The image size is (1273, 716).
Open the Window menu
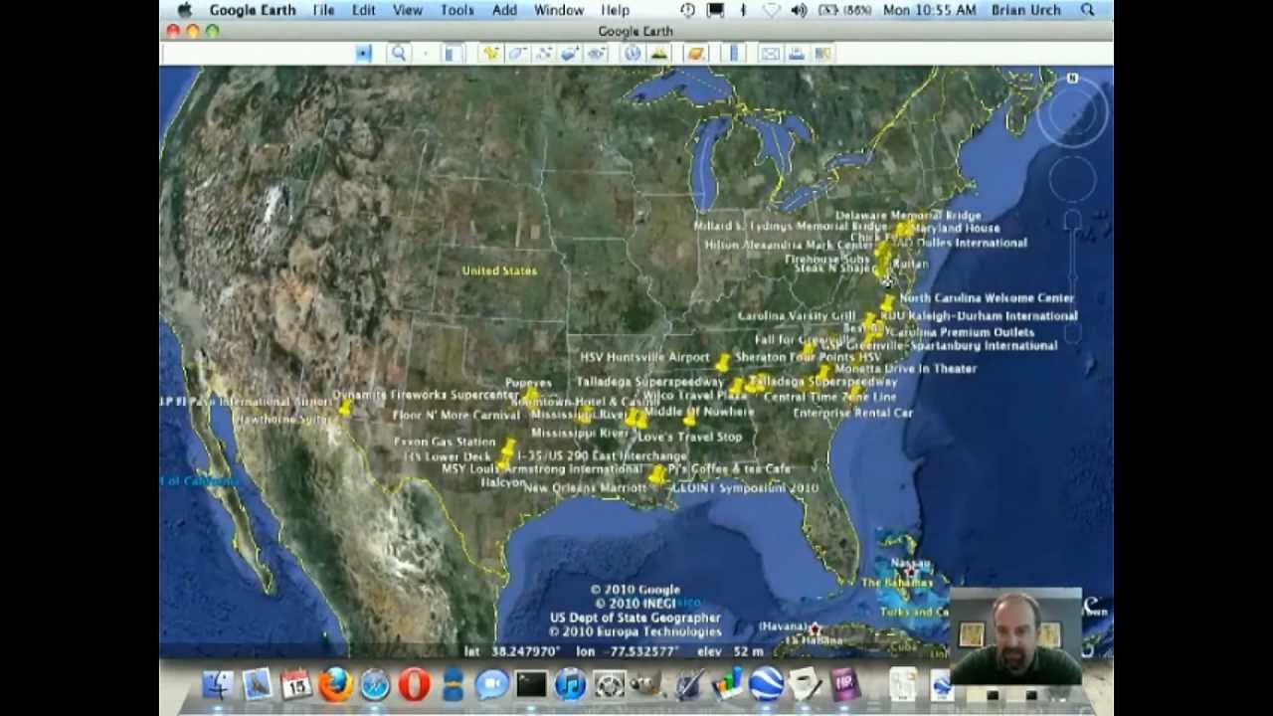559,10
